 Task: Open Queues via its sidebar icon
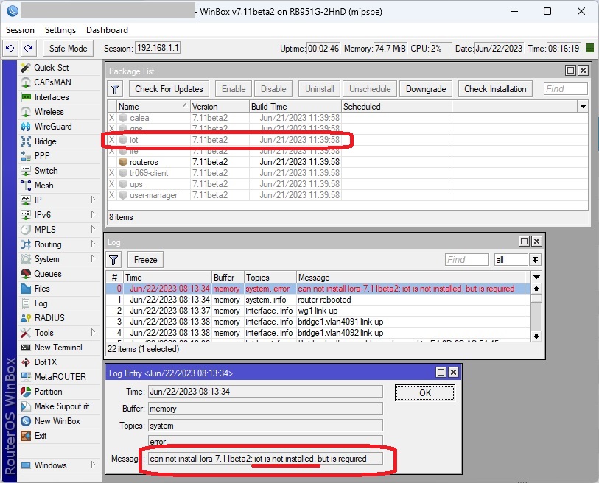(26, 274)
